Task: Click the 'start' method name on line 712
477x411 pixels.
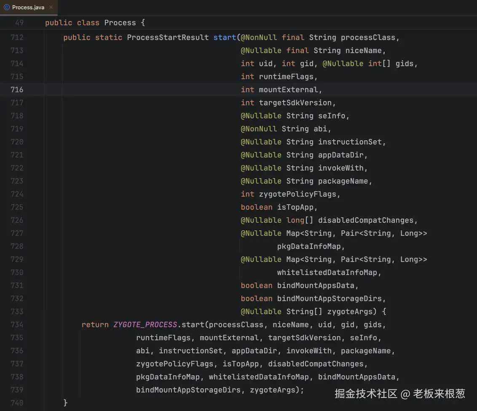Action: (x=225, y=37)
